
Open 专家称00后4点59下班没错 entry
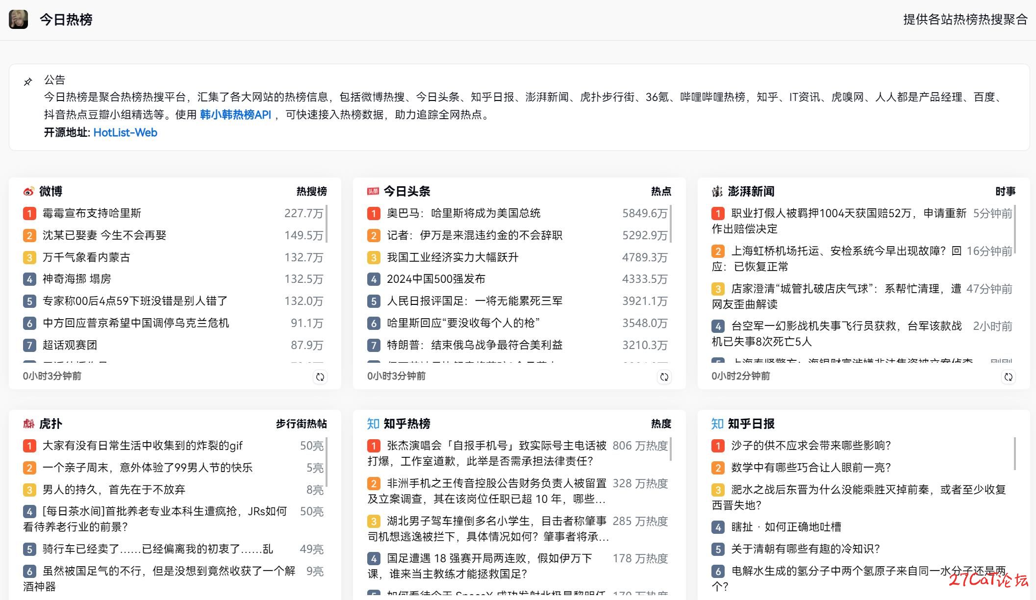click(135, 301)
